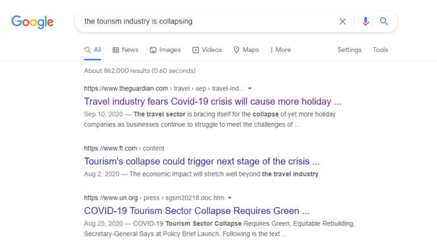
Task: Click the blue magnifier search icon
Action: 384,22
